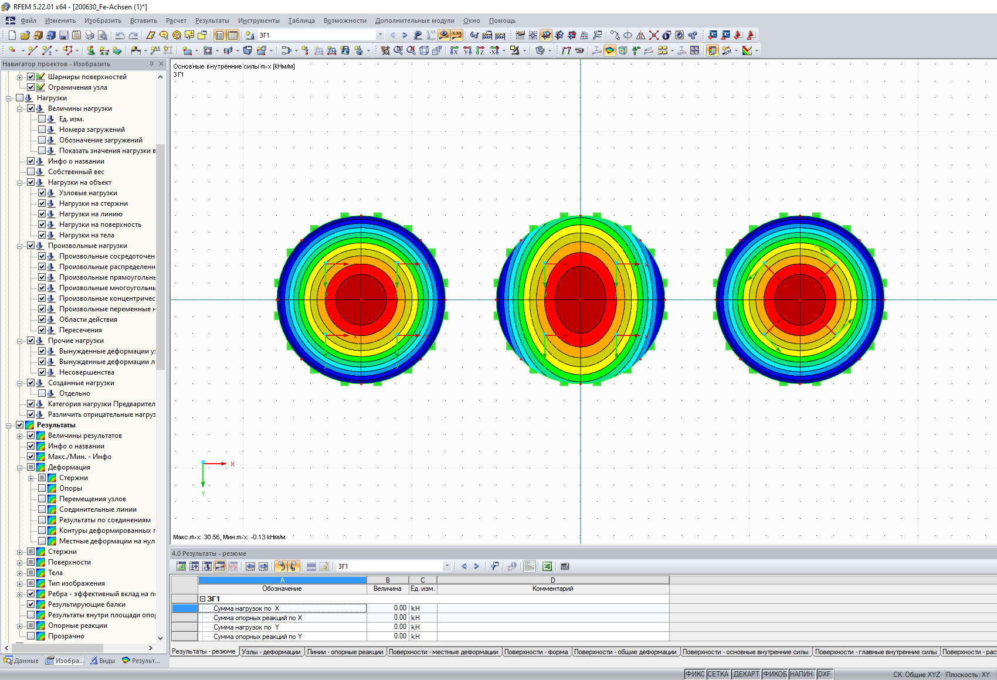View in Y direction
Screen dimensions: 997x680
tap(467, 50)
